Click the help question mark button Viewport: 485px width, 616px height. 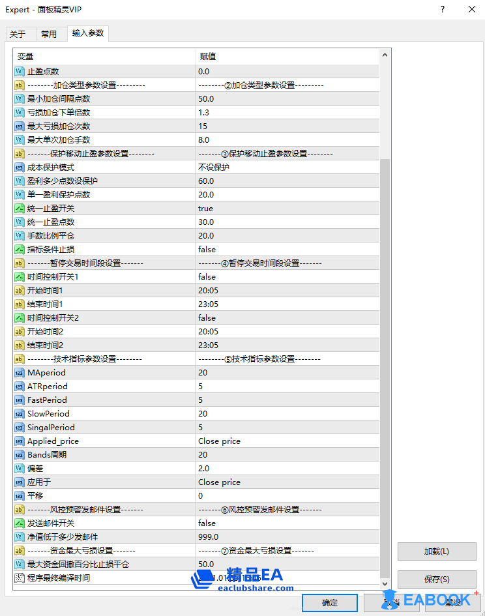point(443,9)
